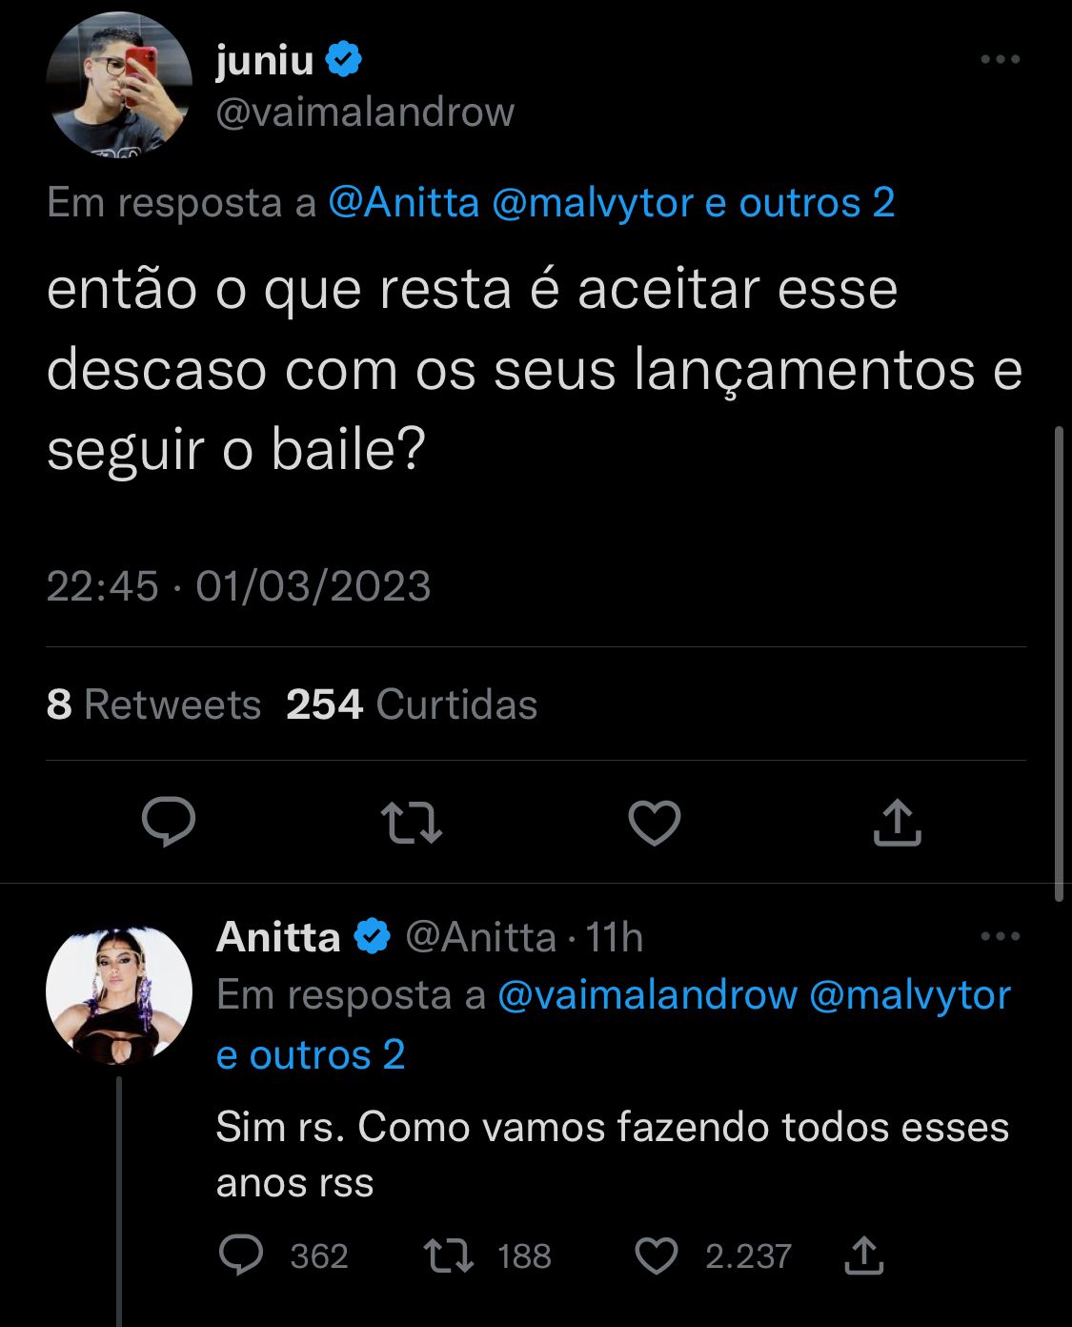
Task: Open more options on Anitta's reply
Action: [1001, 936]
